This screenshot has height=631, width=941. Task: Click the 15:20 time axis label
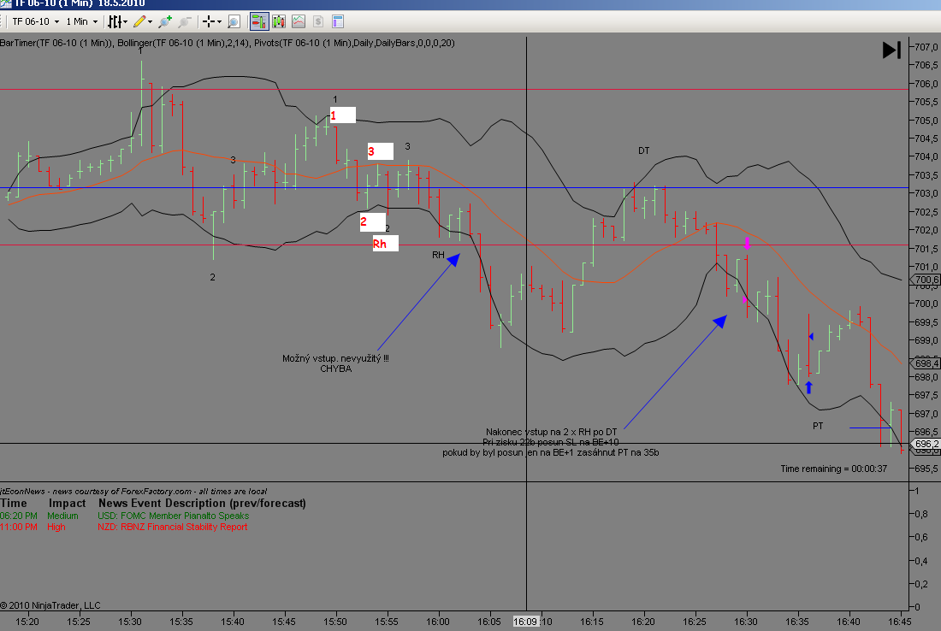coord(27,622)
